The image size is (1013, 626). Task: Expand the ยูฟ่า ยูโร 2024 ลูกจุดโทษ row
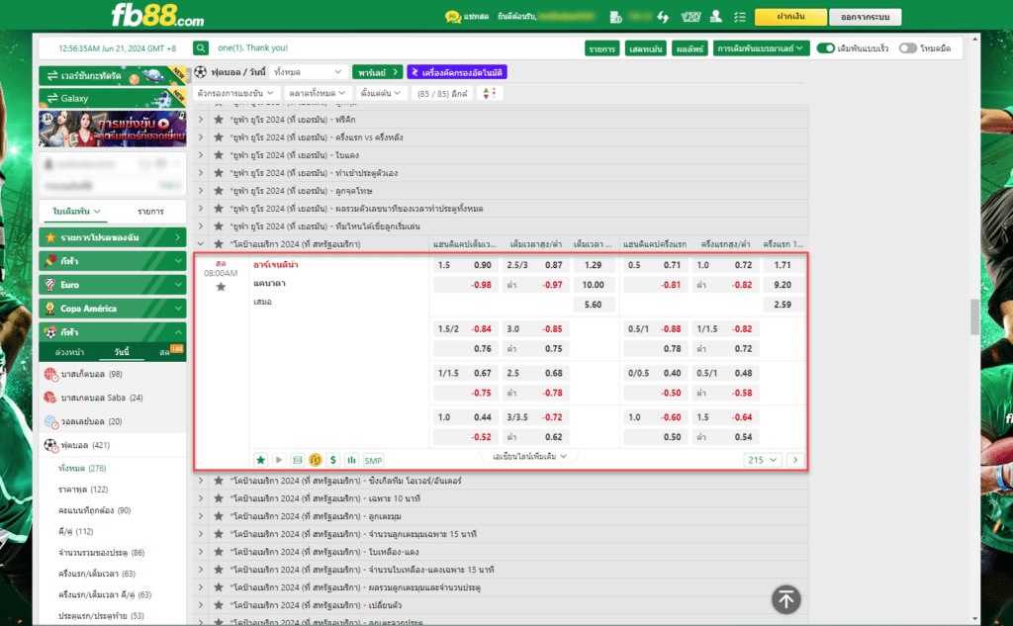pyautogui.click(x=201, y=191)
